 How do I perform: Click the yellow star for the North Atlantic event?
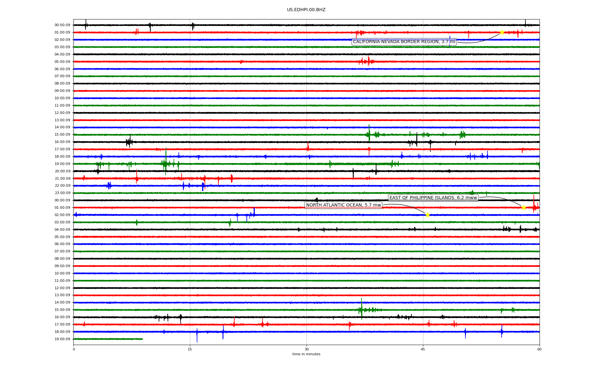428,215
